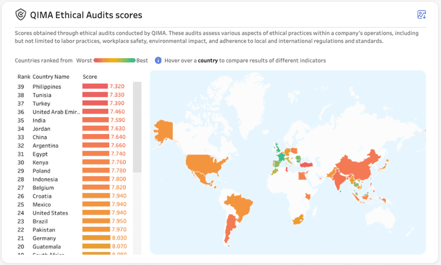Click the Country Name column header
The height and width of the screenshot is (265, 441).
click(51, 77)
